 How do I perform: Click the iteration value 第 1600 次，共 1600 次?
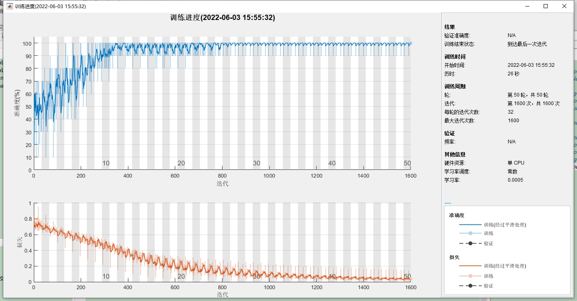(x=534, y=103)
